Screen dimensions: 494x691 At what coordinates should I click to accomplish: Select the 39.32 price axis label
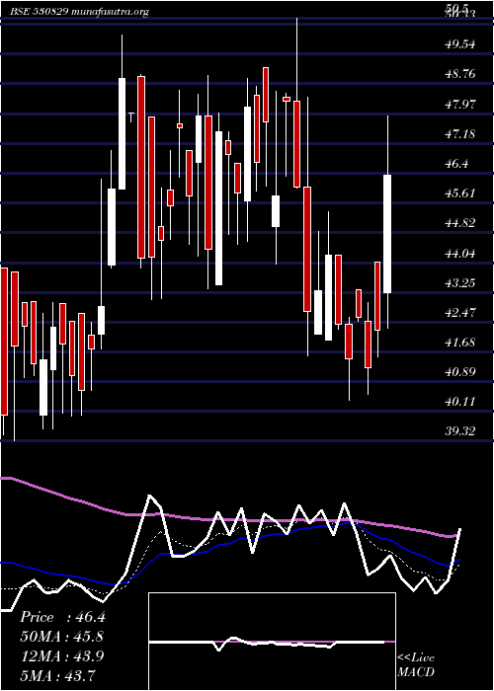(x=460, y=430)
